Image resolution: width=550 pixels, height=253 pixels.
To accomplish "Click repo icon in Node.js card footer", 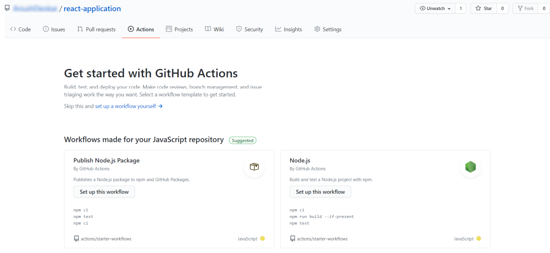I will pos(292,239).
